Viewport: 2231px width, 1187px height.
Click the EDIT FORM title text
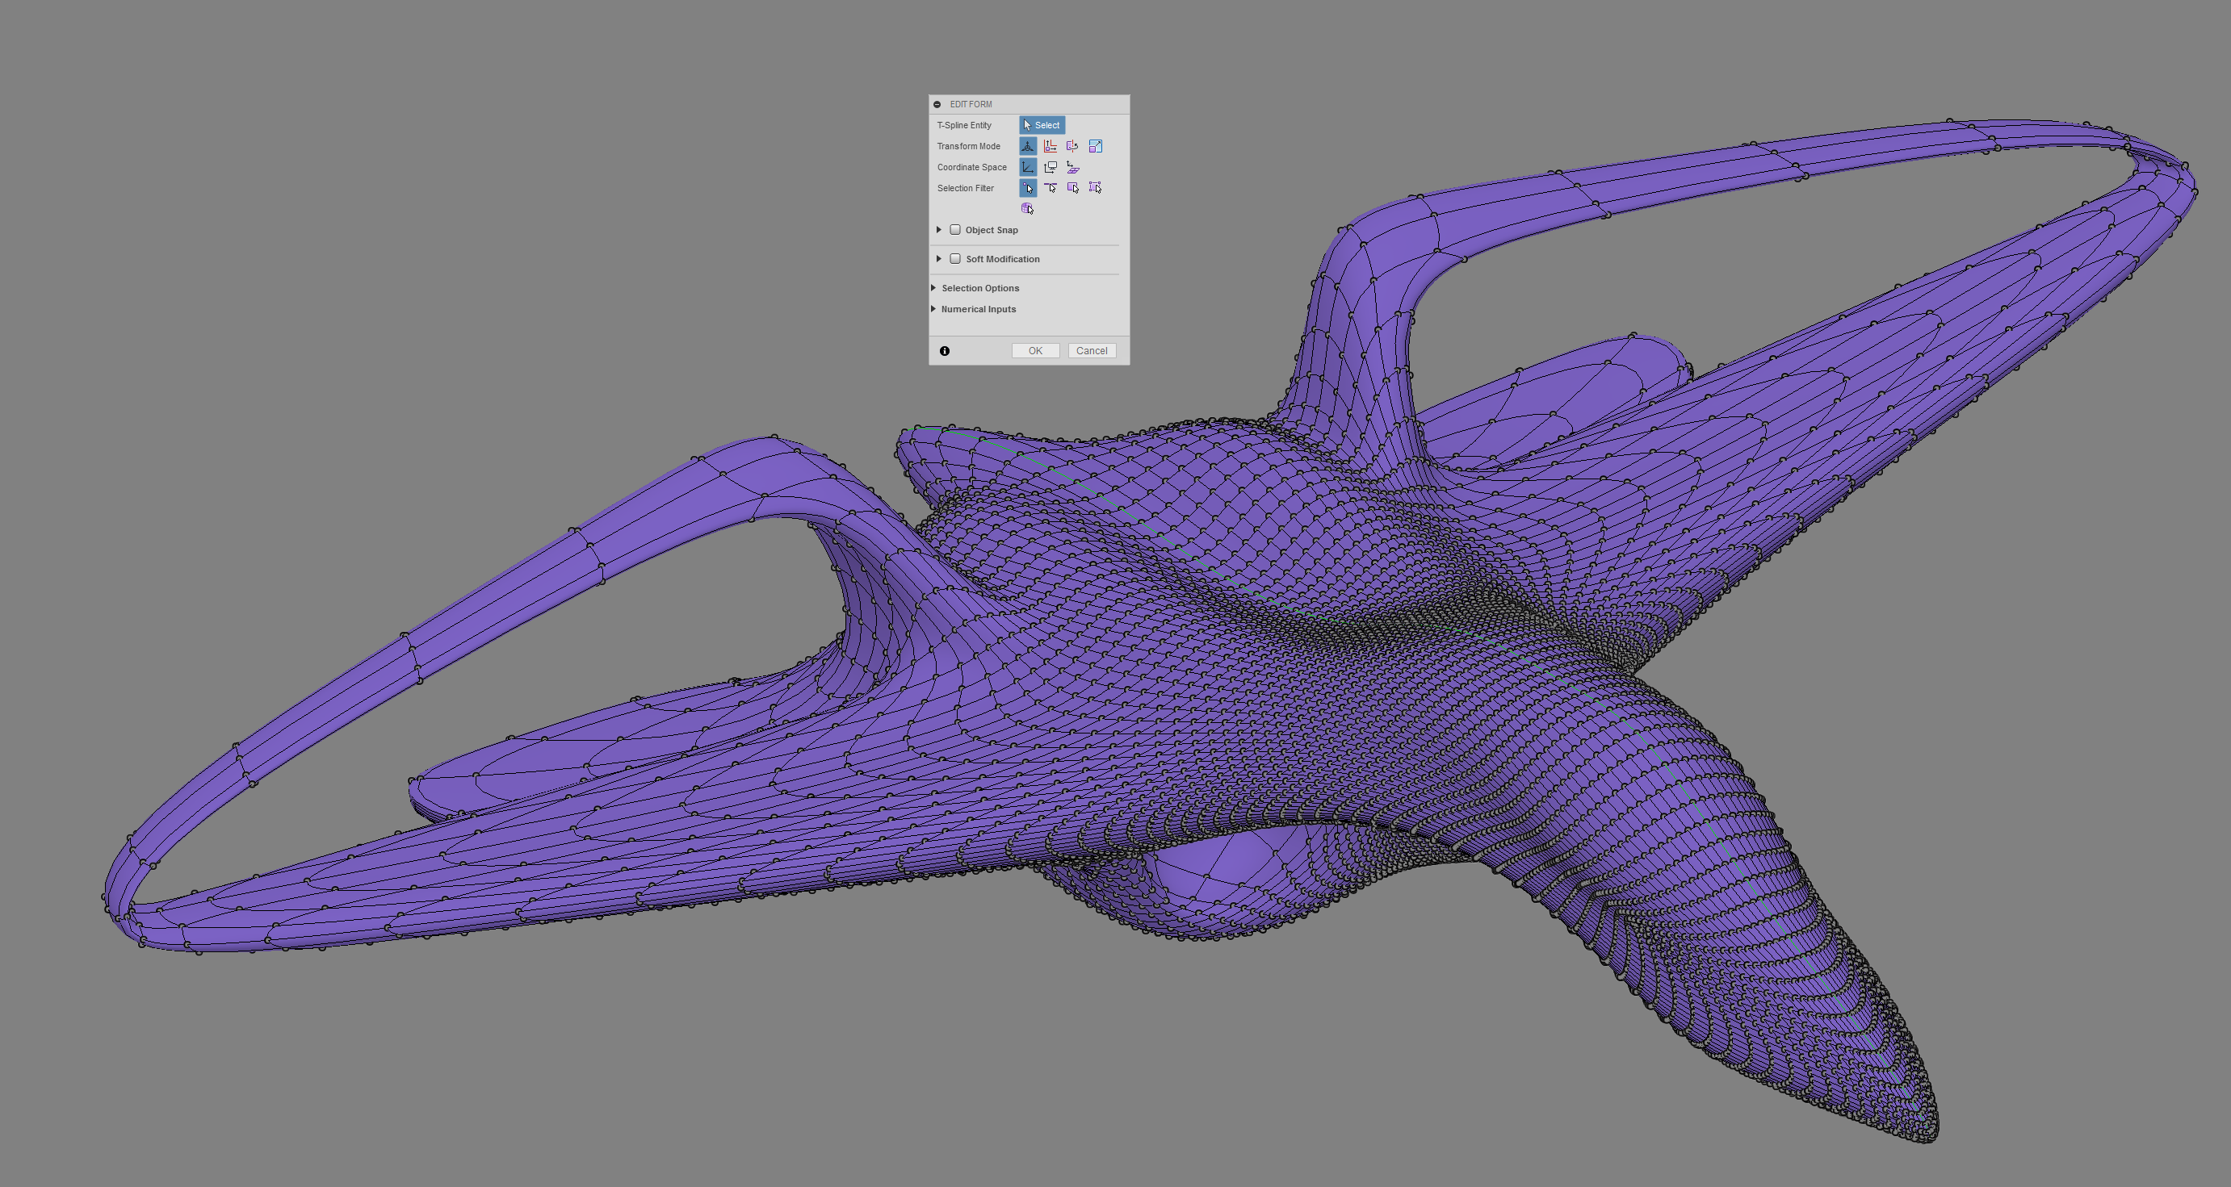[x=971, y=104]
